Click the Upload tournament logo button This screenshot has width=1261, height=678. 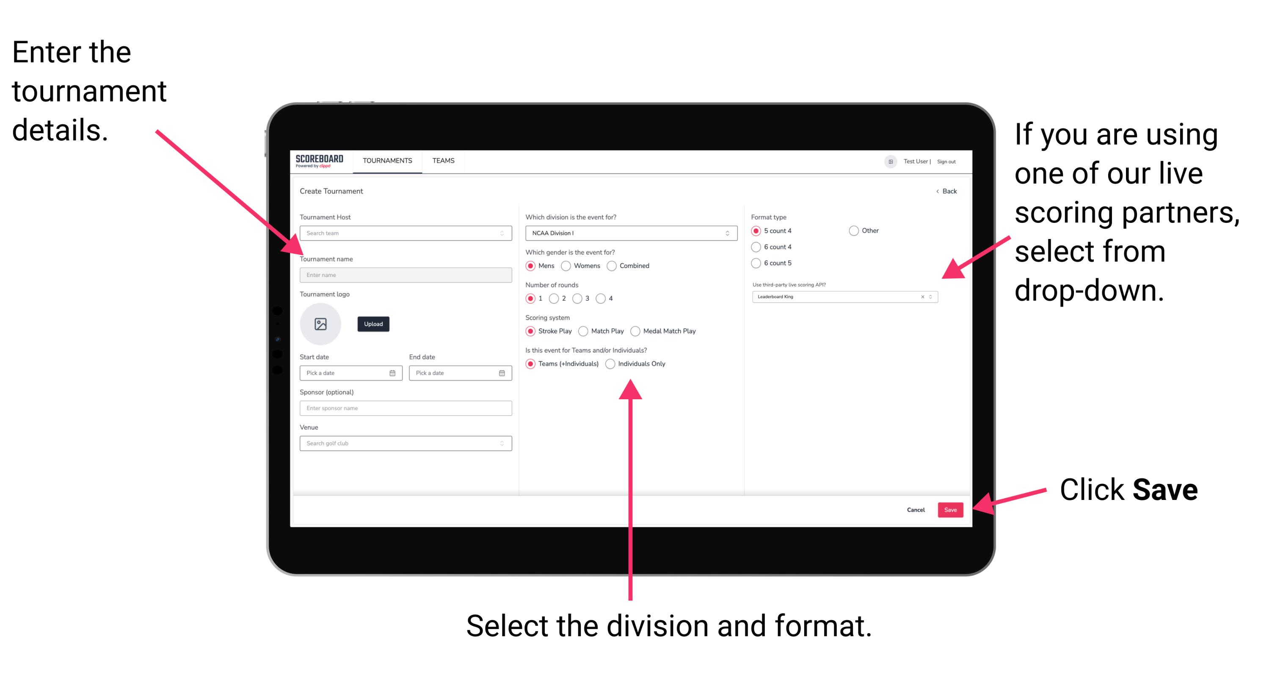coord(374,324)
